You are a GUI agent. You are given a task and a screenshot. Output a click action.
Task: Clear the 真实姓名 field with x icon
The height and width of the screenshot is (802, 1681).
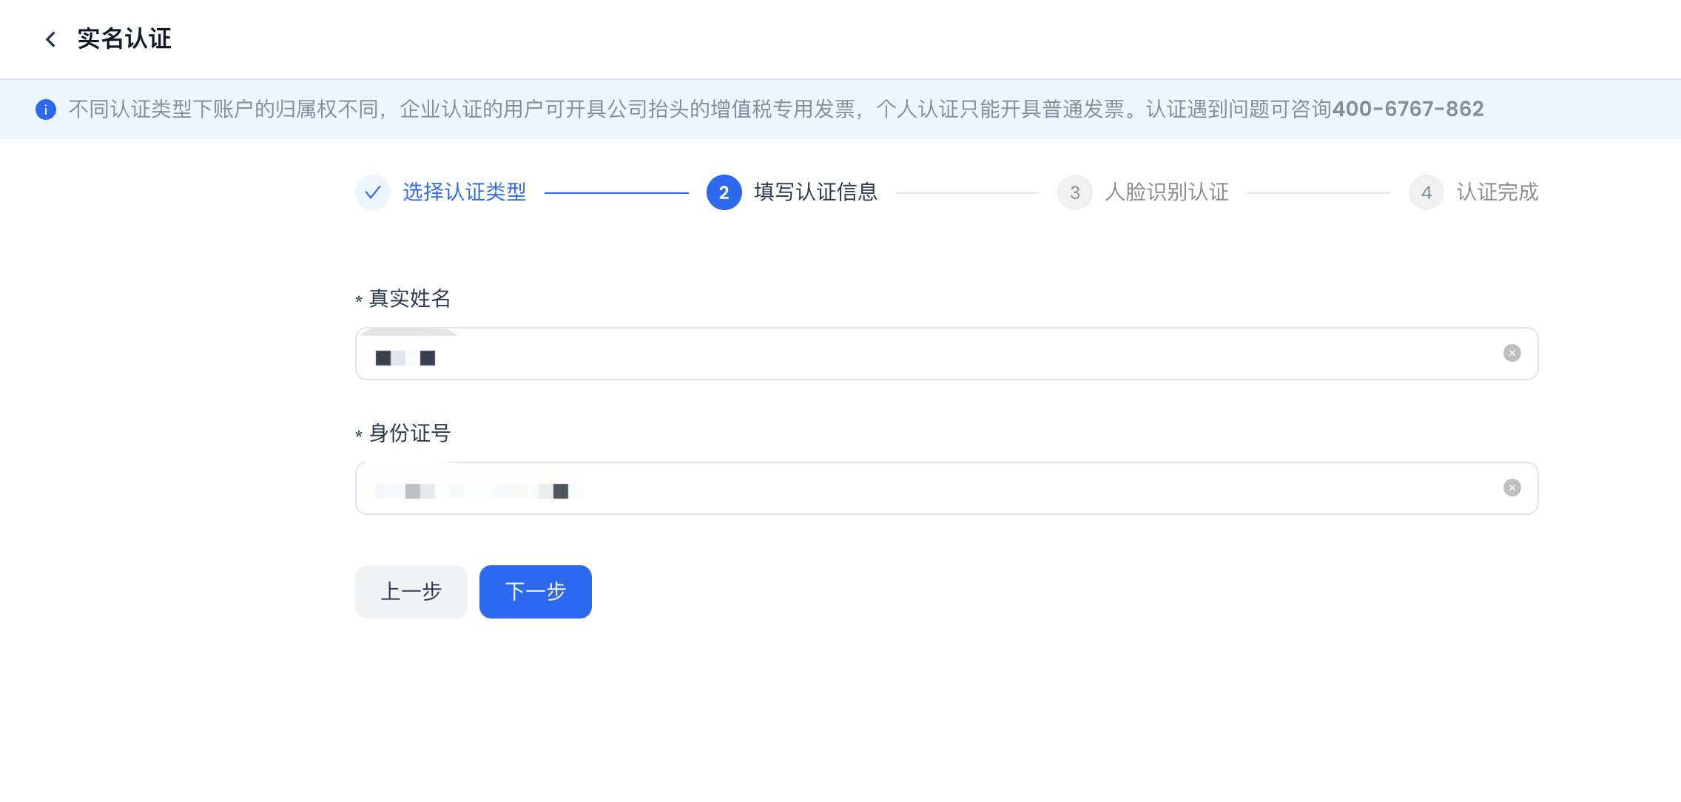1512,353
